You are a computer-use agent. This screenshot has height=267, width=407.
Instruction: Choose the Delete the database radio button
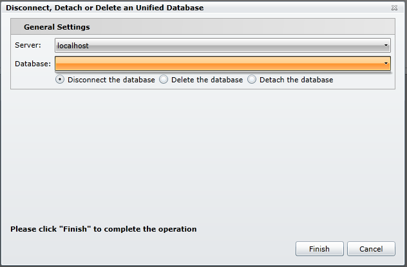tap(164, 80)
